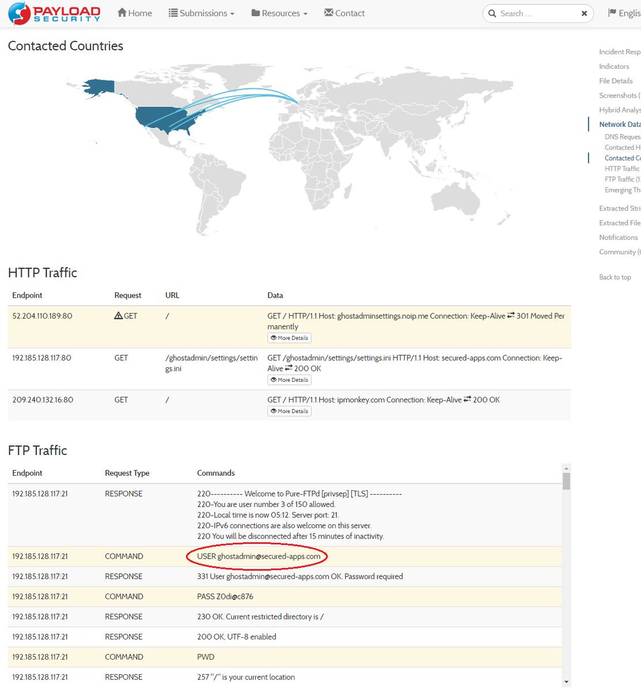641x692 pixels.
Task: Click Back to top link
Action: coord(615,277)
